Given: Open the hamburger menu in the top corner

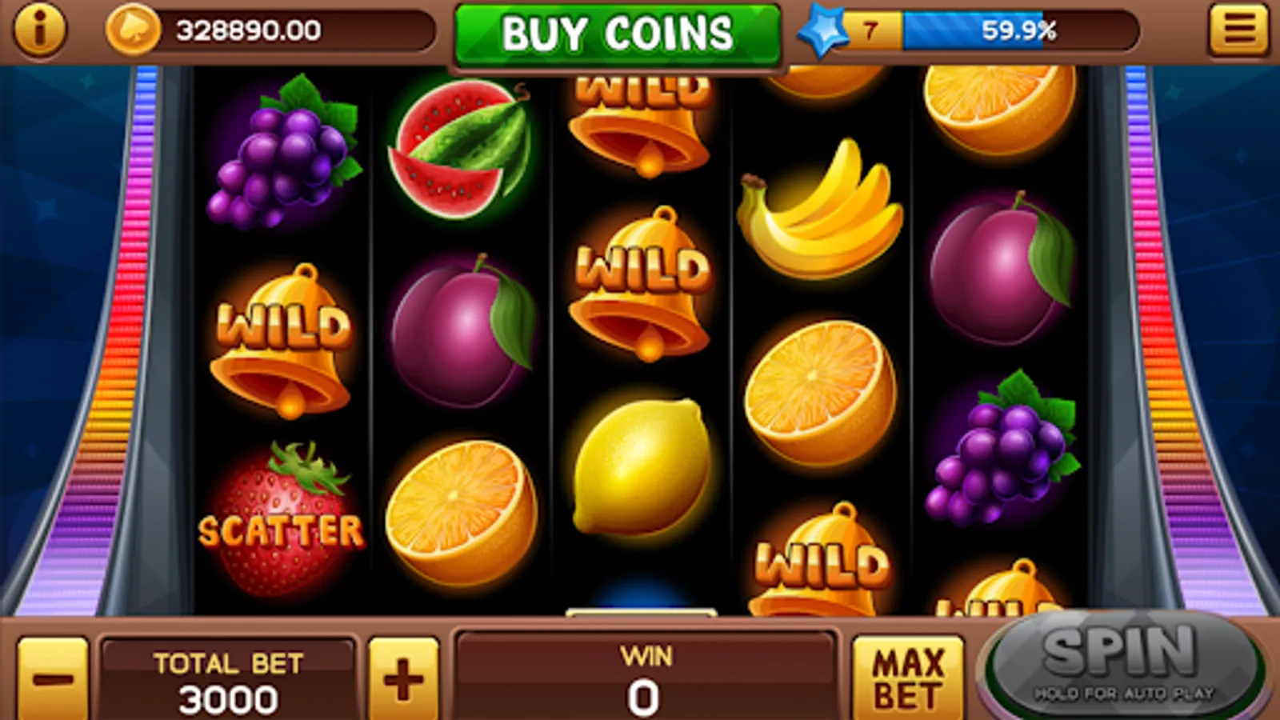Looking at the screenshot, I should pos(1239,30).
